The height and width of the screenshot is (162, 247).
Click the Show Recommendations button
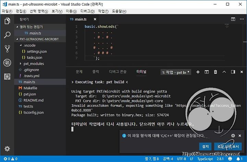[x=228, y=147]
